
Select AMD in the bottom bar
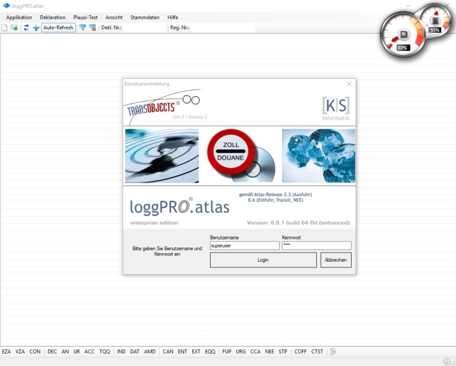pyautogui.click(x=150, y=352)
